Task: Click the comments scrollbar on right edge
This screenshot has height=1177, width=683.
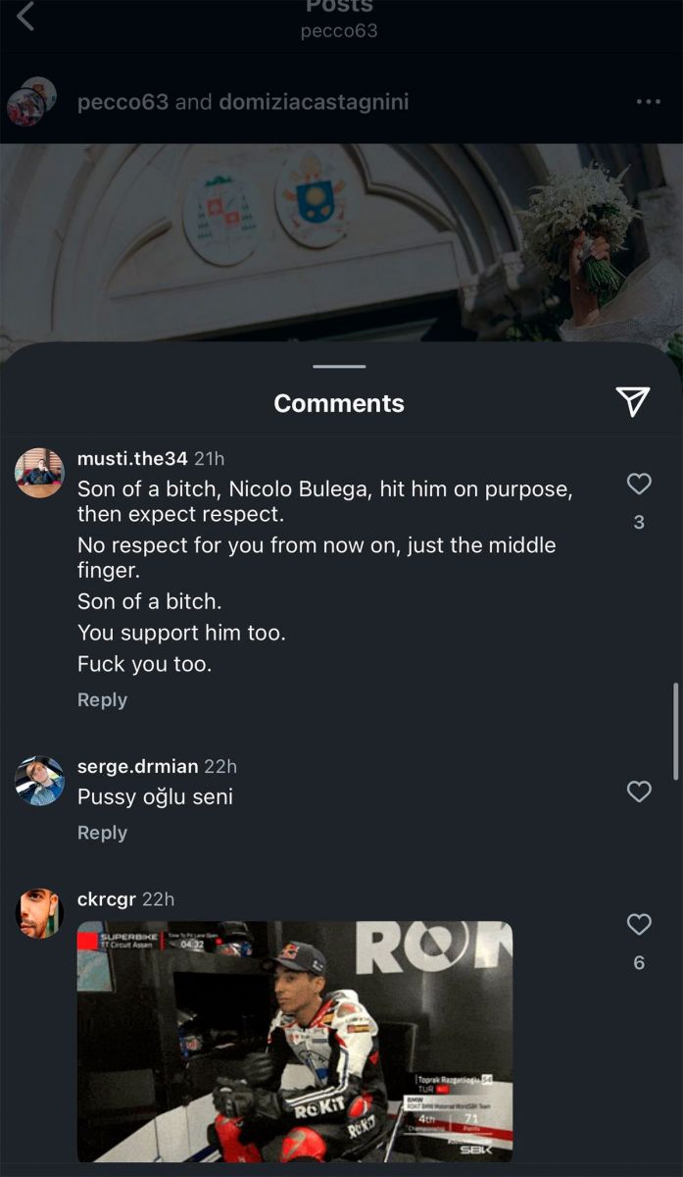Action: pyautogui.click(x=675, y=731)
